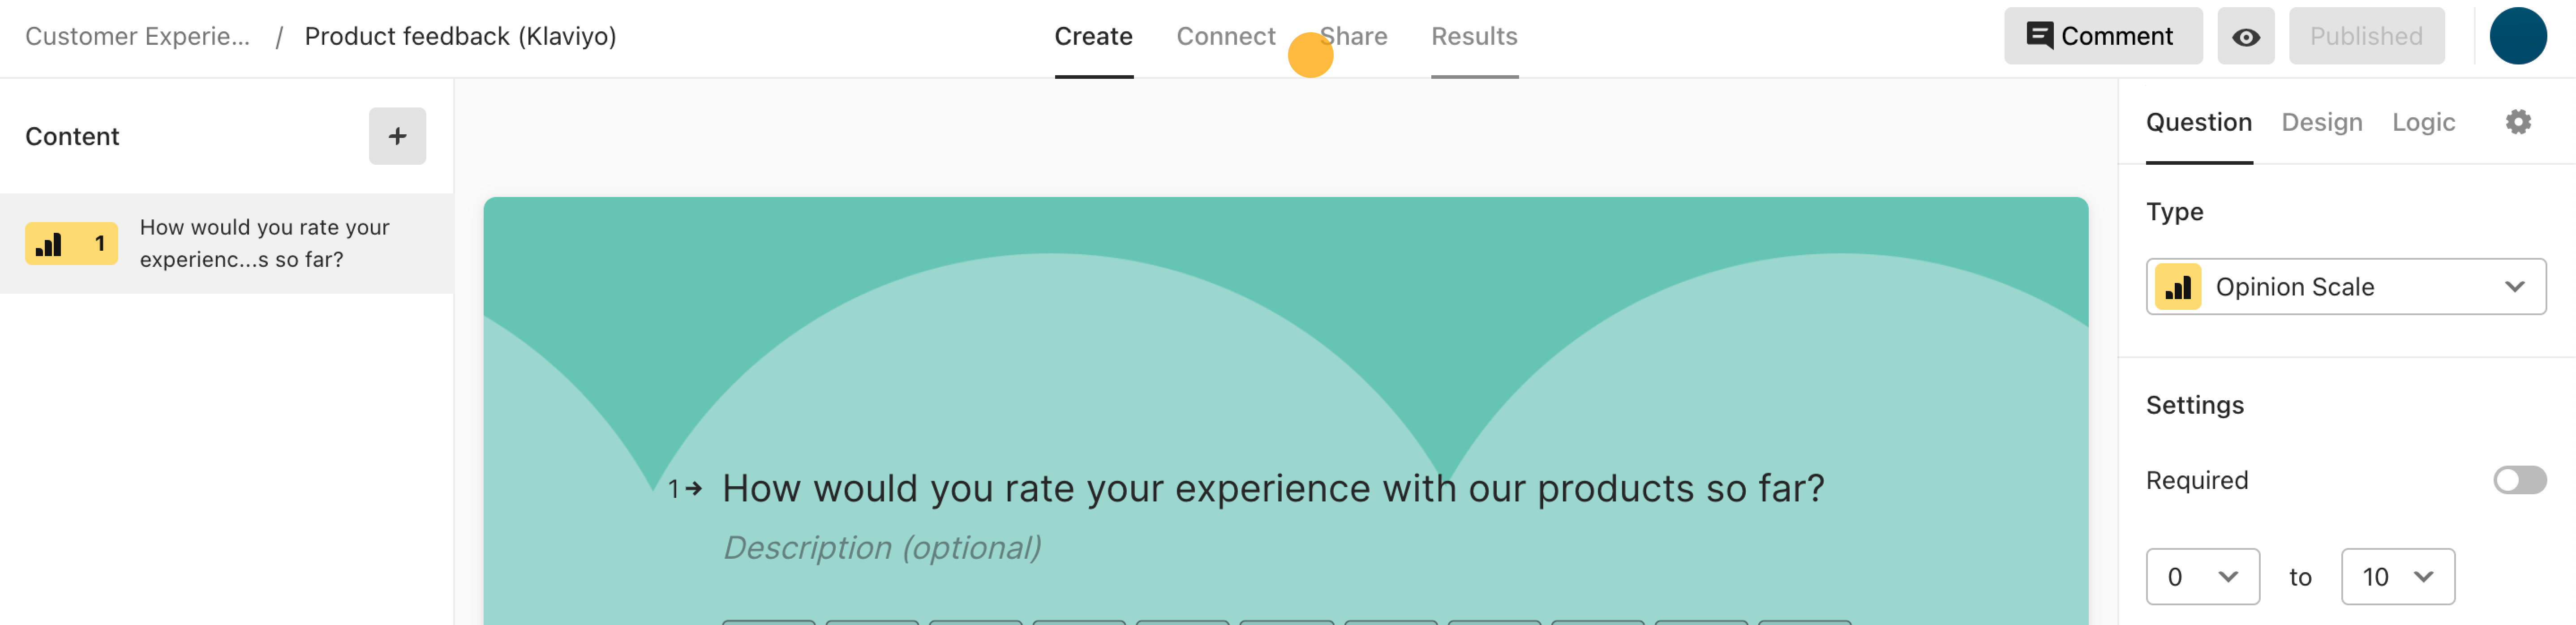This screenshot has width=2576, height=625.
Task: Click the opinion scale icon in sidebar question
Action: tap(49, 244)
